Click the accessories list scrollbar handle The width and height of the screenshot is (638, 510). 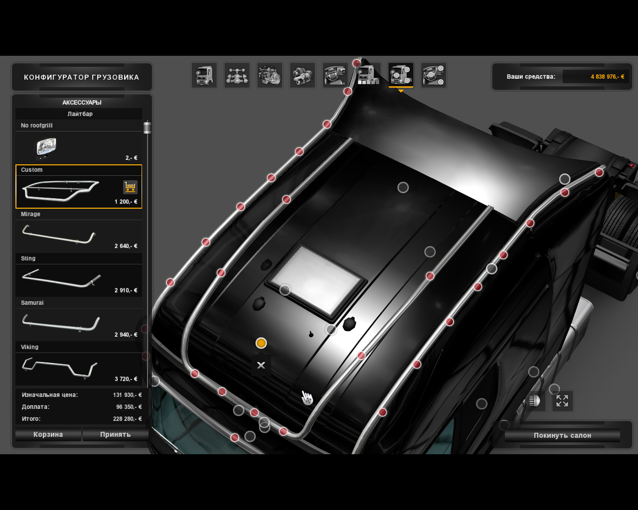click(147, 127)
